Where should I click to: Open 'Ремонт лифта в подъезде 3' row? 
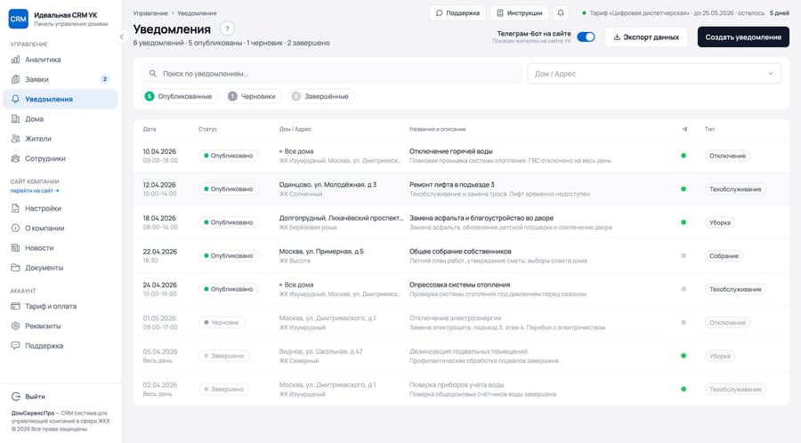[x=461, y=189]
